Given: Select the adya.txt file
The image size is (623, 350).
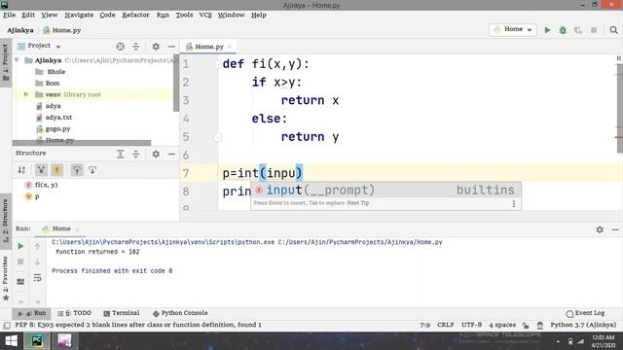Looking at the screenshot, I should click(x=58, y=118).
